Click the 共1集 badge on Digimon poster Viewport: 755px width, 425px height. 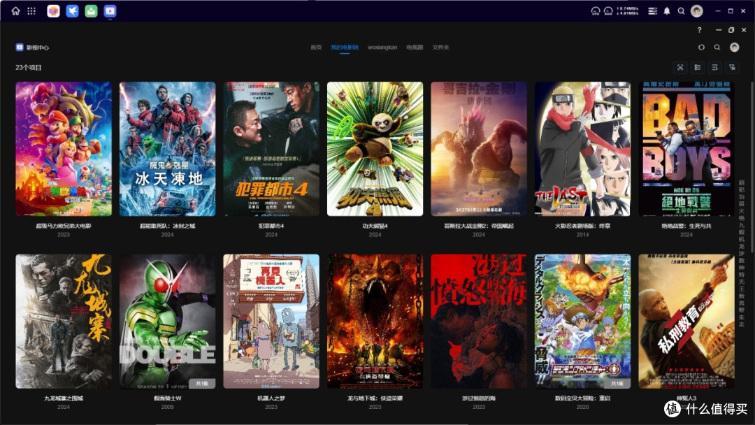pos(617,383)
